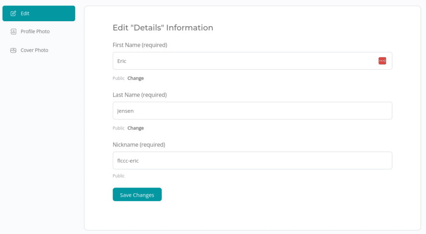The width and height of the screenshot is (426, 234).
Task: Click the Public text under First Name
Action: click(119, 78)
